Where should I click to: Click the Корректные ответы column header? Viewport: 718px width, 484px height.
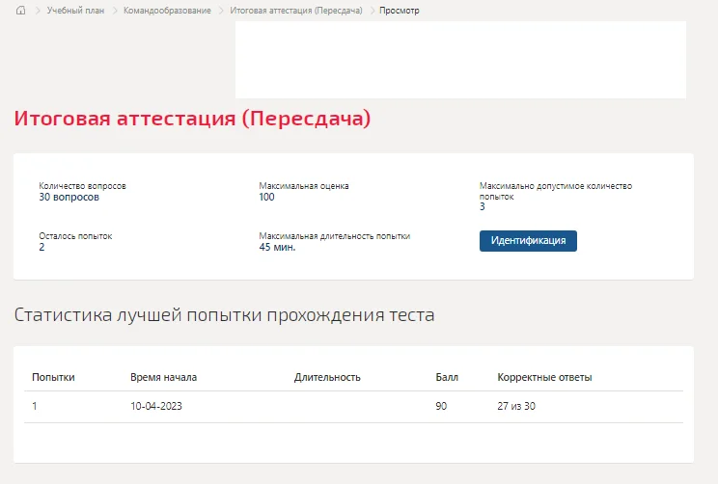tap(544, 377)
